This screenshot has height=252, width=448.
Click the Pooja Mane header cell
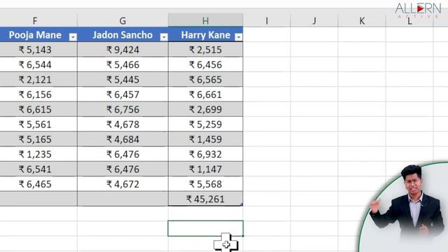point(35,35)
